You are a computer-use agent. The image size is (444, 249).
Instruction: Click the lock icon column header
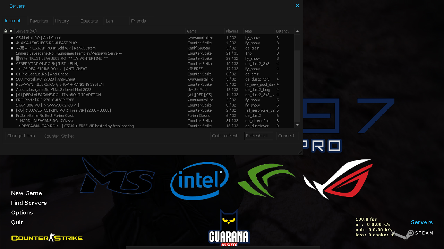coord(5,31)
